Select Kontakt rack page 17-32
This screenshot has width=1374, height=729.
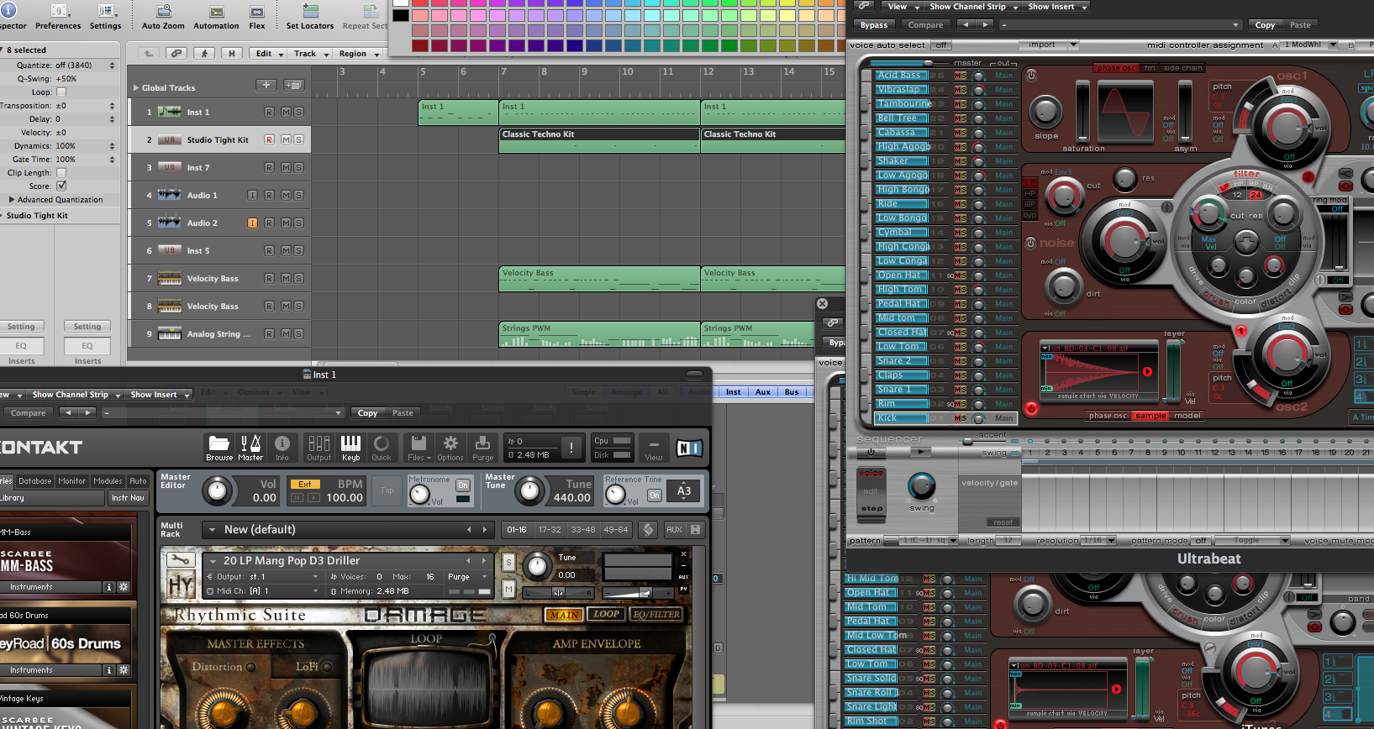550,529
